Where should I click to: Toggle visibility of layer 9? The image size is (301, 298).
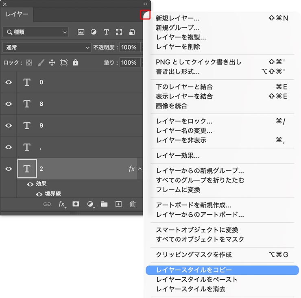(x=9, y=126)
